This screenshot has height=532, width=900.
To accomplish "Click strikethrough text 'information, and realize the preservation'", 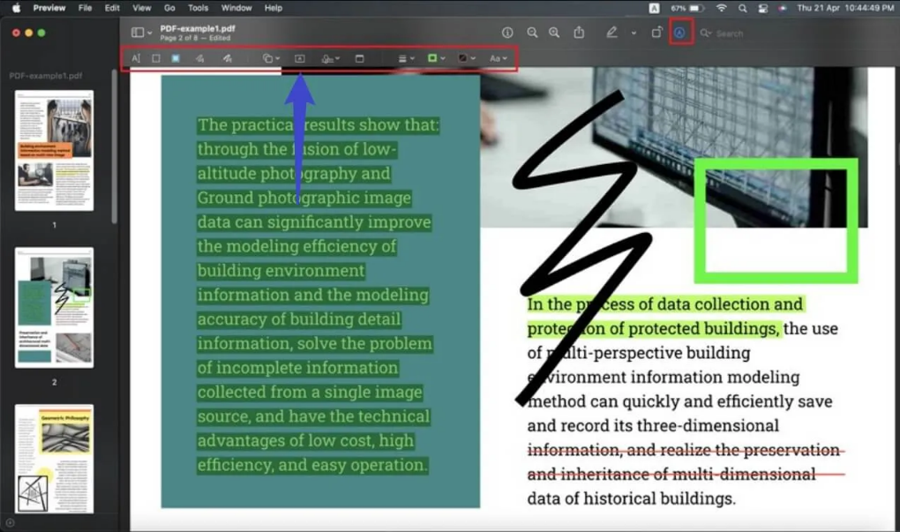I will point(684,450).
